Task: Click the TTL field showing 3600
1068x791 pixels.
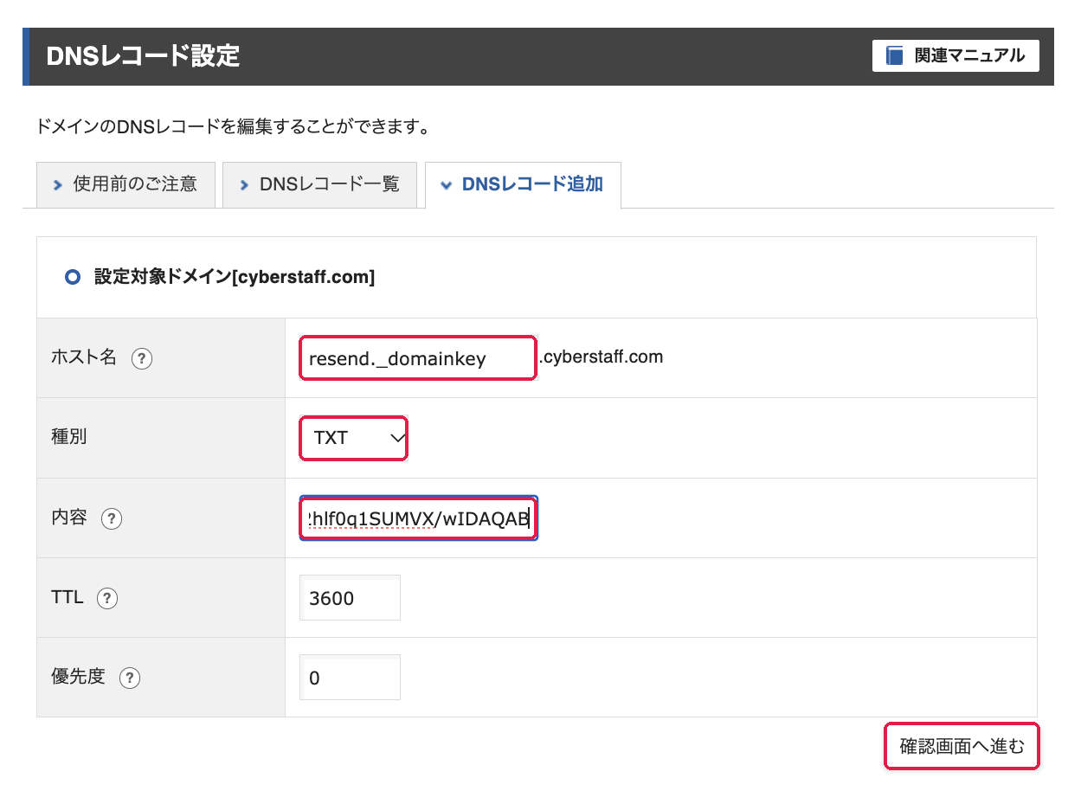Action: point(350,598)
